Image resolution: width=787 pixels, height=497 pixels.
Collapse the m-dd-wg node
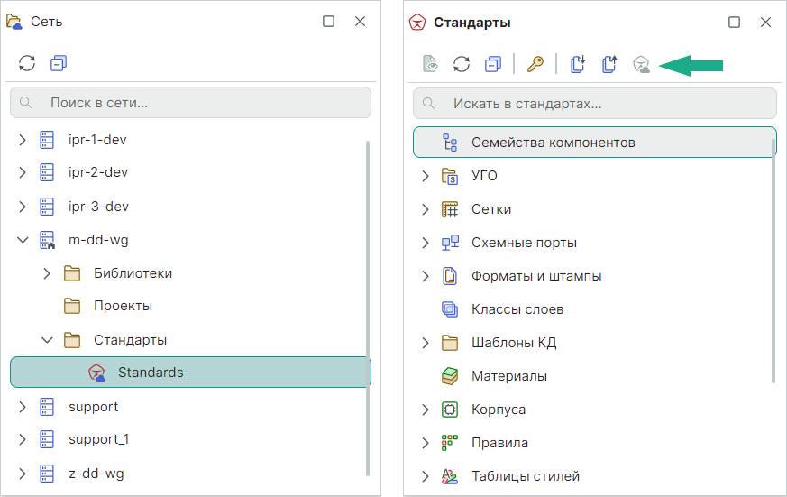pyautogui.click(x=23, y=240)
